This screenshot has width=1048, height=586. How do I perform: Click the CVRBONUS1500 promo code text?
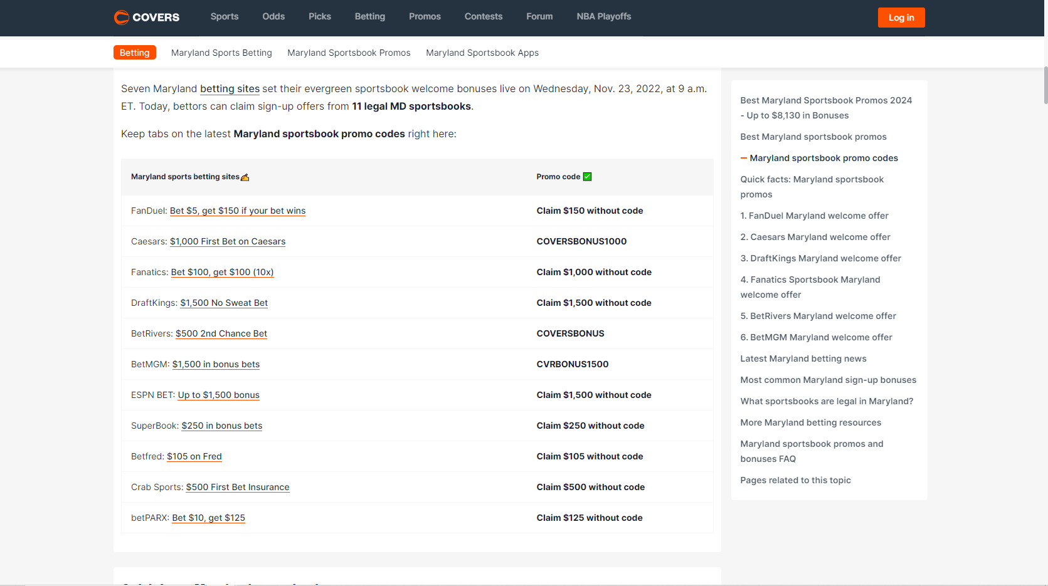(573, 364)
